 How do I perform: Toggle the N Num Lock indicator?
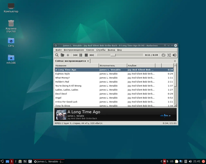pos(165,161)
